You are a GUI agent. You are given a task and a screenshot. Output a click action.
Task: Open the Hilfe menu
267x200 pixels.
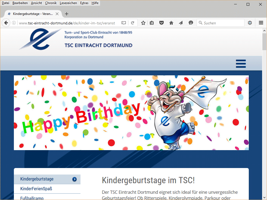95,3
